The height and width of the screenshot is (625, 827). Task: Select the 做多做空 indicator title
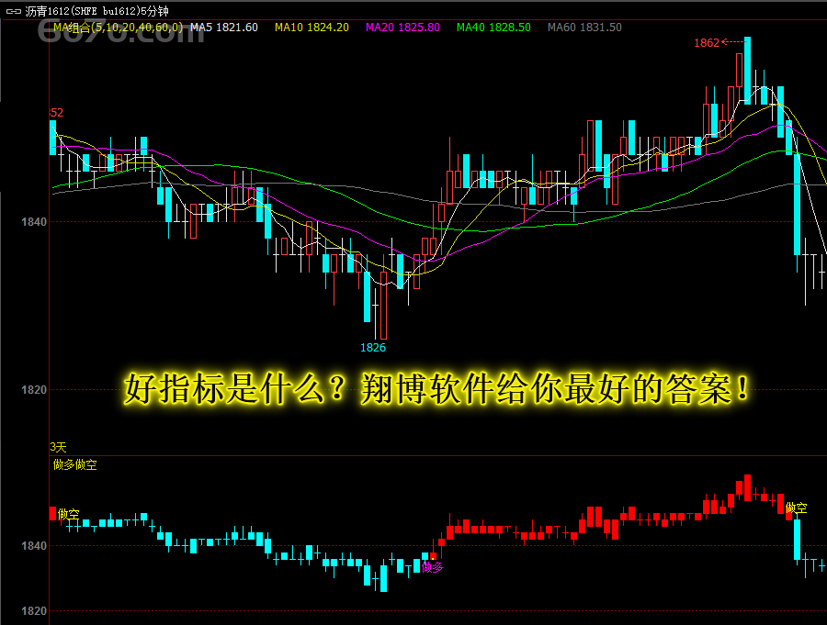[x=75, y=464]
